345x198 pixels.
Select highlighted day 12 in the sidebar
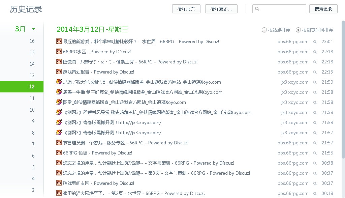pyautogui.click(x=22, y=87)
